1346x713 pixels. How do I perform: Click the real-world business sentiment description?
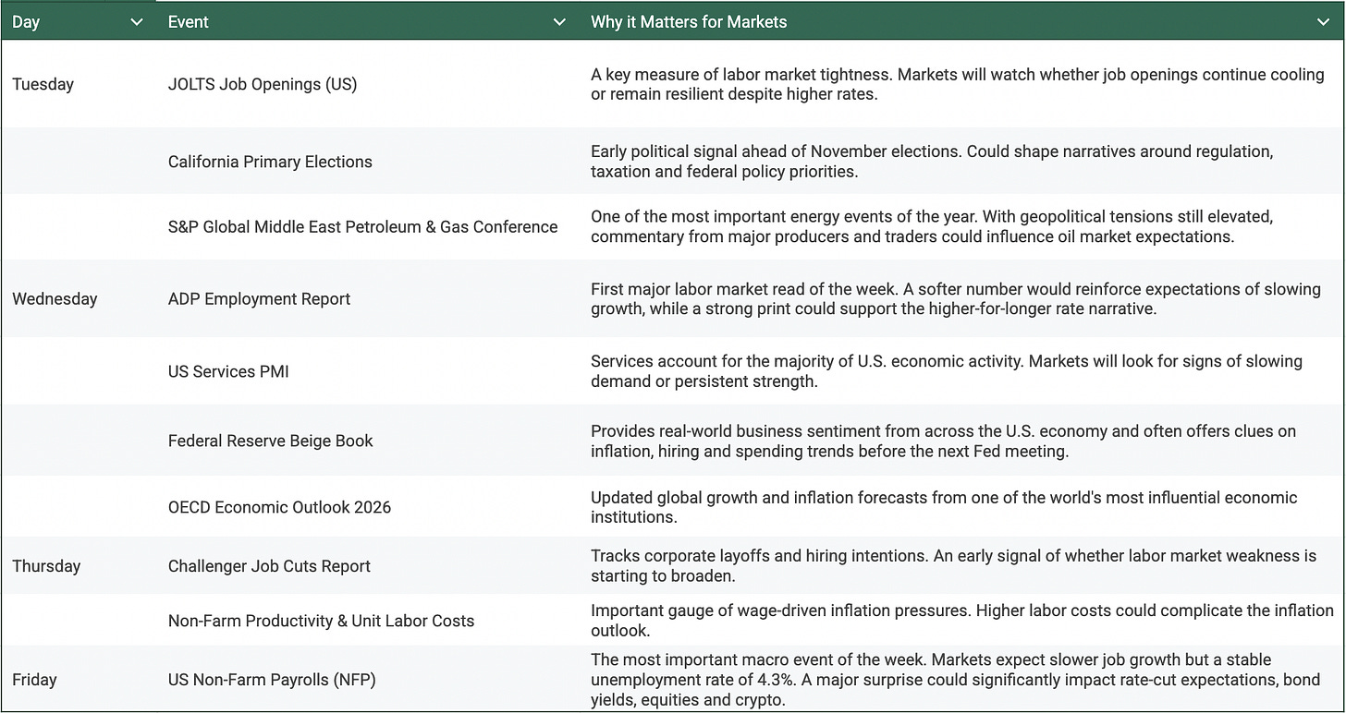pyautogui.click(x=944, y=441)
